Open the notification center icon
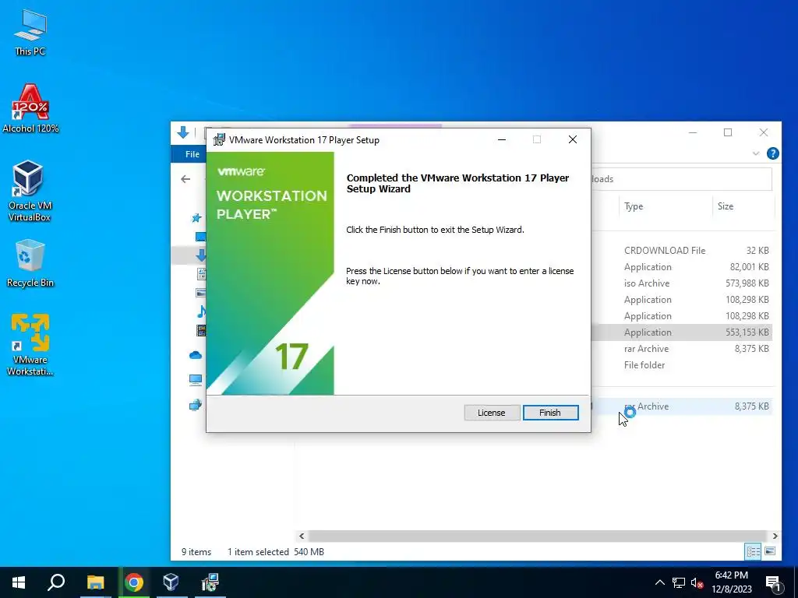798x598 pixels. click(x=773, y=583)
